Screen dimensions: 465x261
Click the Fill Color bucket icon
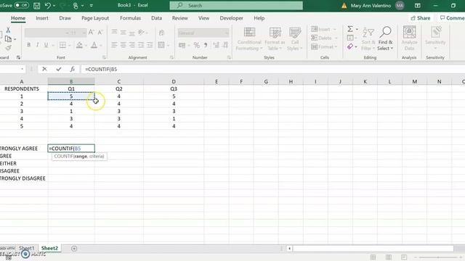click(79, 45)
